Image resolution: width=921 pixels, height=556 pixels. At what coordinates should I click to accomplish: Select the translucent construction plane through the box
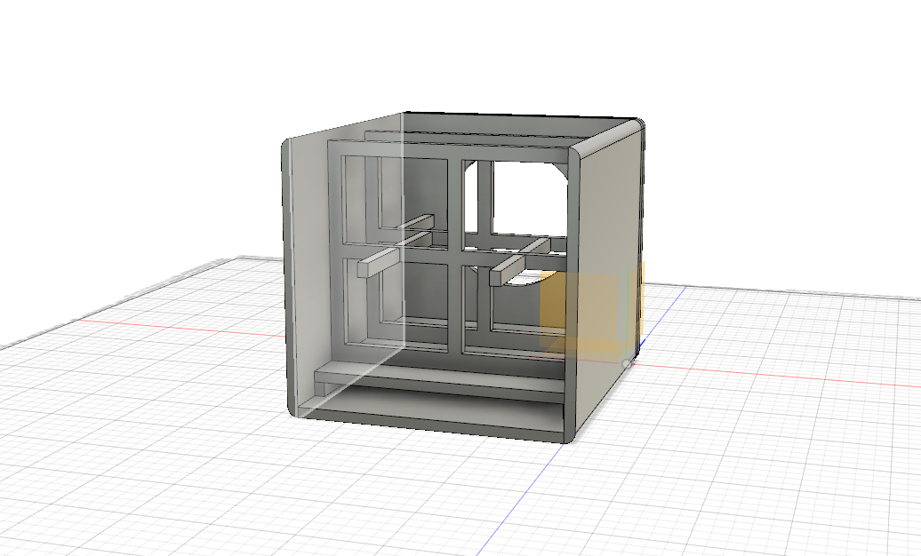350,264
